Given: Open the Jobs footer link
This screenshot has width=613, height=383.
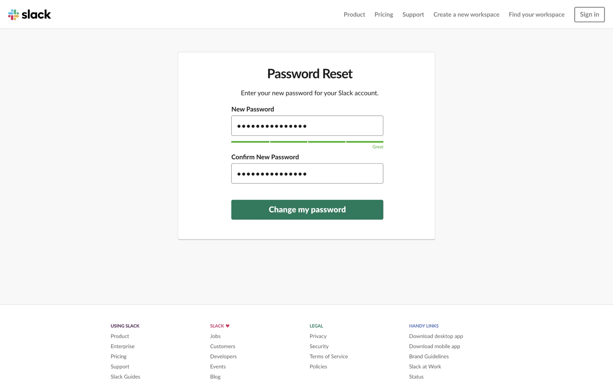Looking at the screenshot, I should 215,336.
